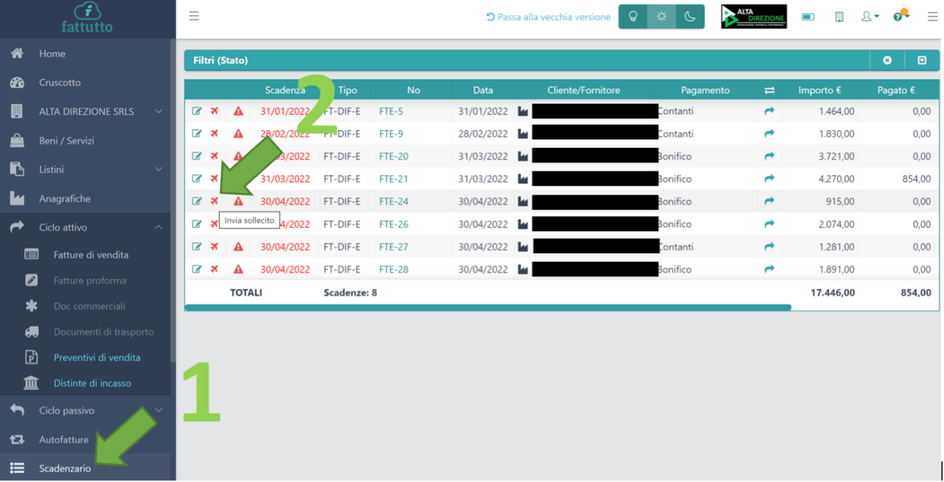Open invoice link FTE-24
Screen dimensions: 944x482
tap(394, 201)
